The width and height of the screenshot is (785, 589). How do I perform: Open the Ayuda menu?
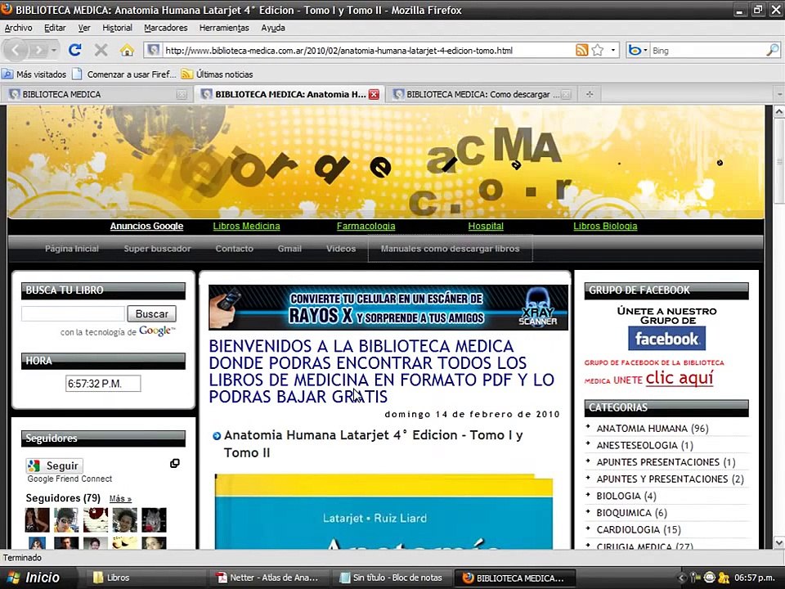click(273, 28)
